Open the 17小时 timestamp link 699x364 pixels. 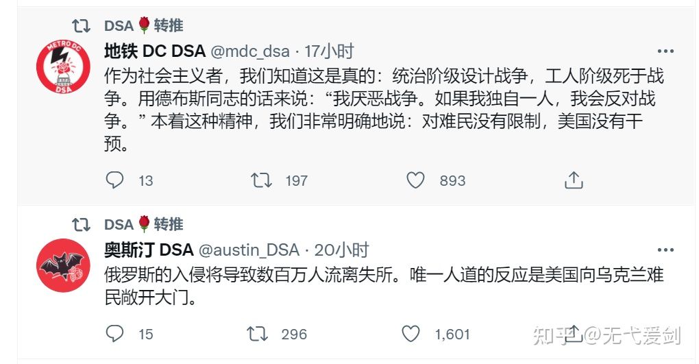click(x=330, y=51)
